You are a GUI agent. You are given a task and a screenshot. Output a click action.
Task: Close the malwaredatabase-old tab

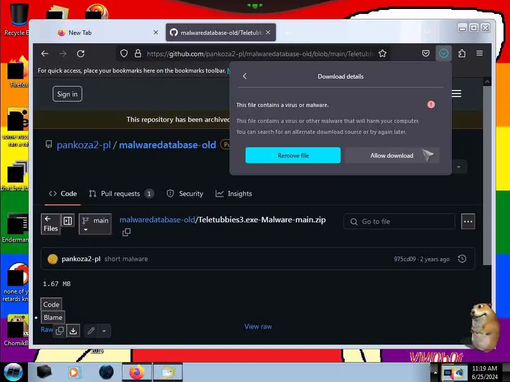(x=268, y=32)
